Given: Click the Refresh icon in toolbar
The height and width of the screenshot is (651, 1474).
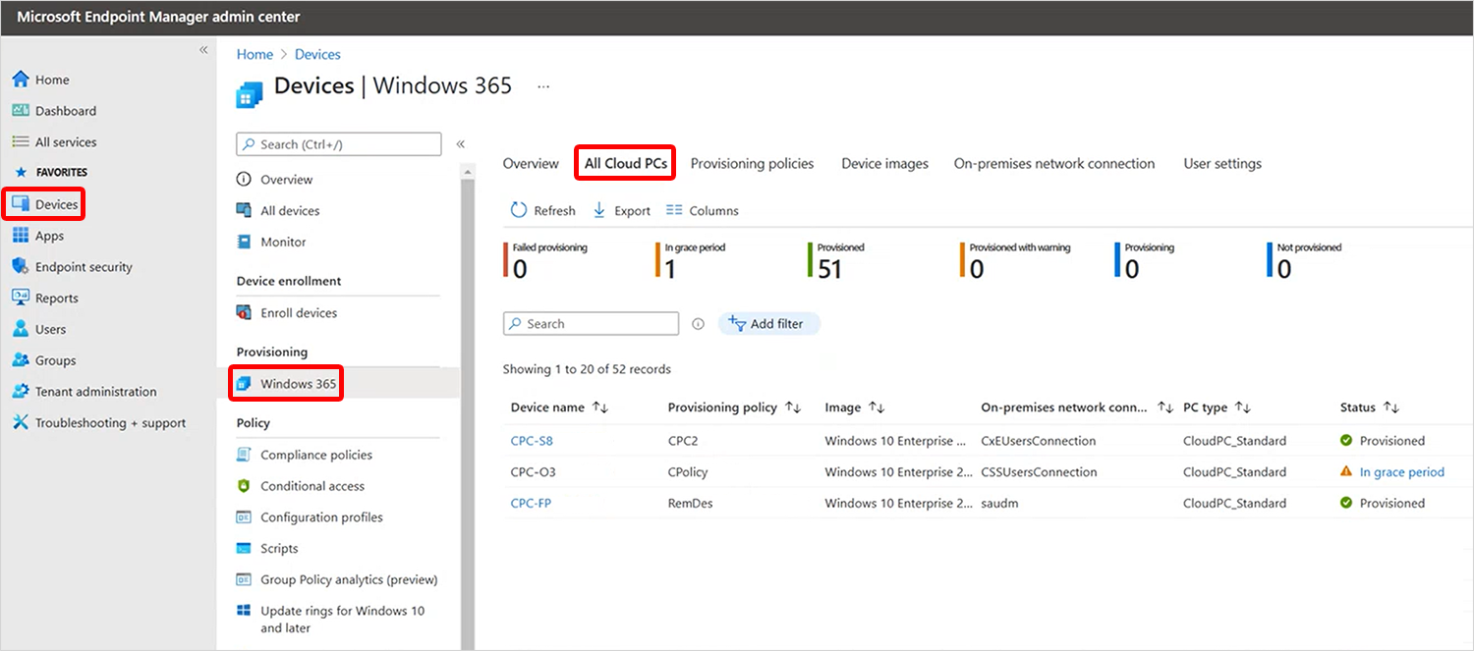Looking at the screenshot, I should pos(519,210).
